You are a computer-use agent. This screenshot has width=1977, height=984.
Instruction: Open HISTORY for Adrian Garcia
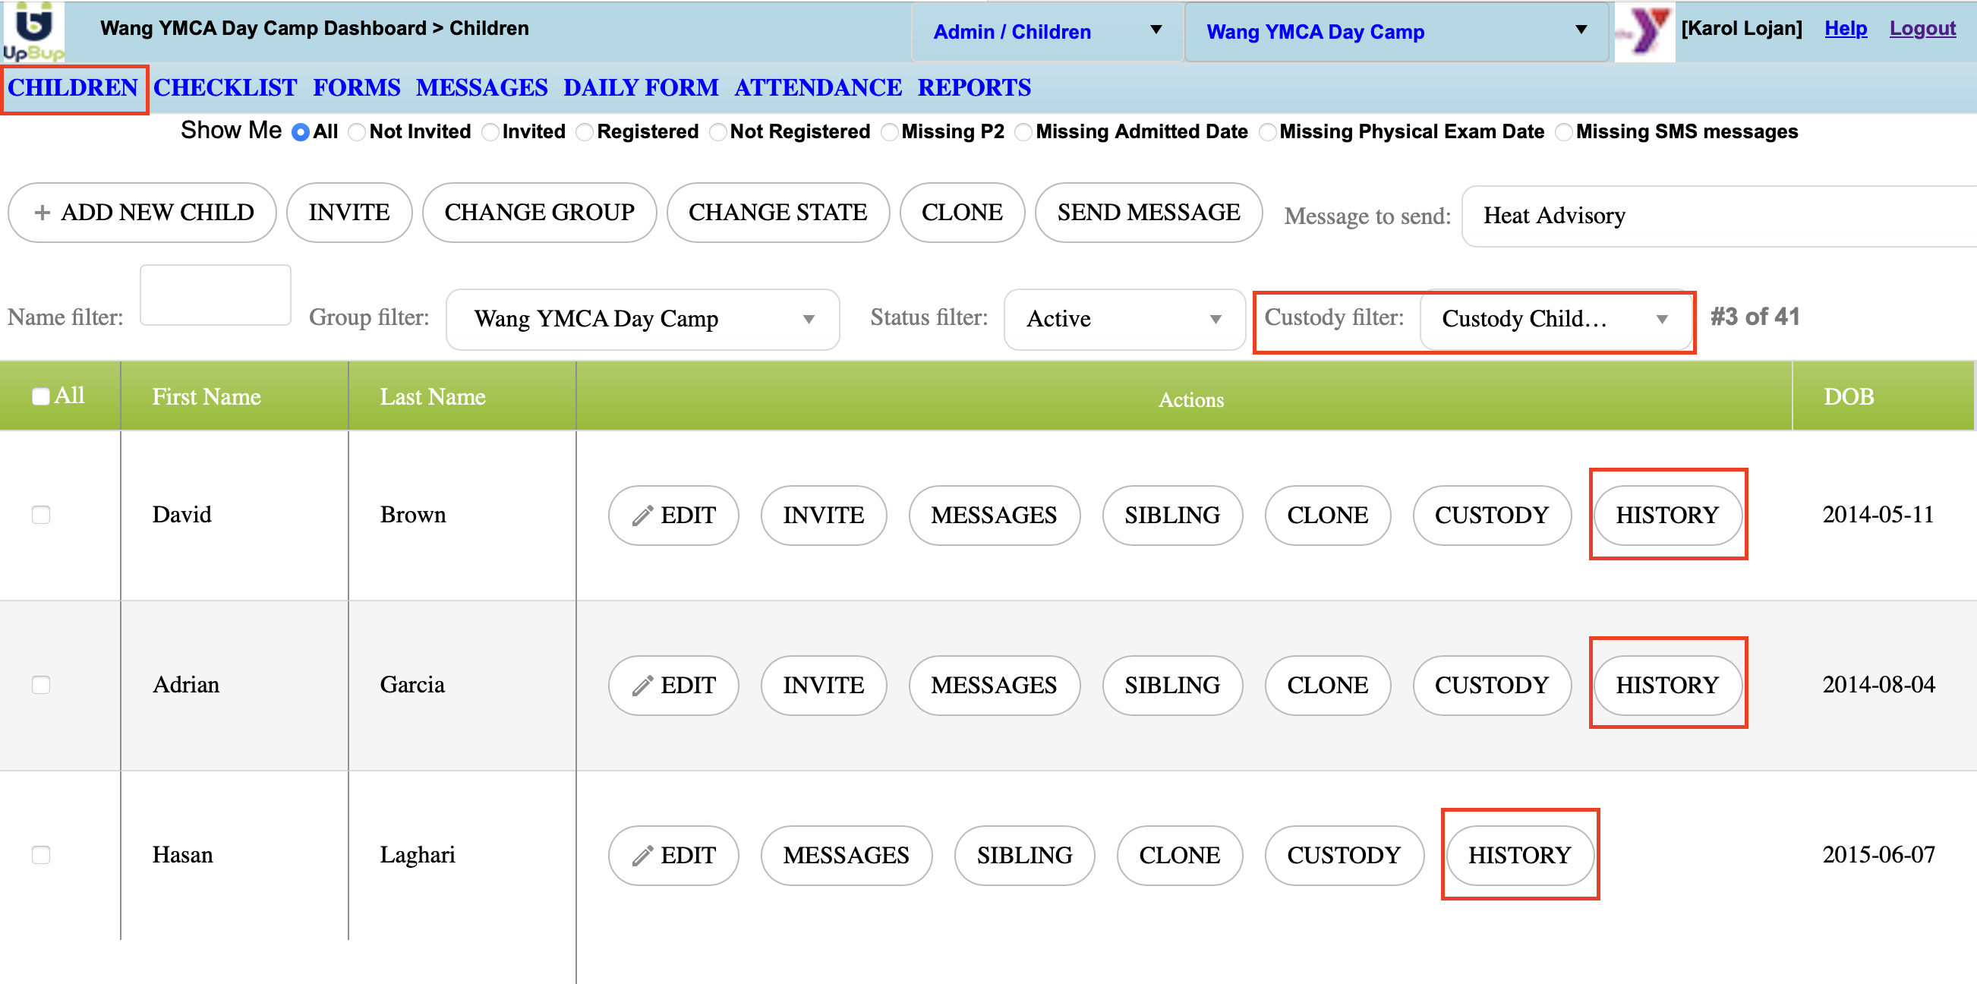1666,685
